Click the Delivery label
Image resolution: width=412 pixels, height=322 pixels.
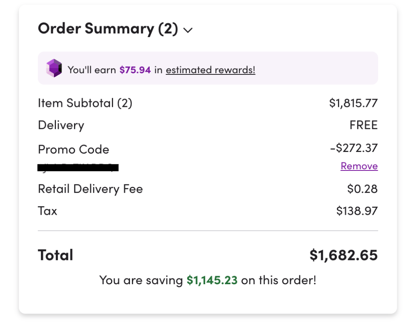click(61, 125)
